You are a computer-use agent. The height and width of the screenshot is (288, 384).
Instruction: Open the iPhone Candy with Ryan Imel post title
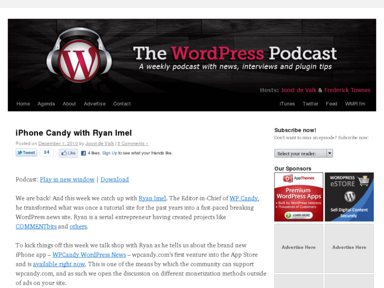pos(73,133)
